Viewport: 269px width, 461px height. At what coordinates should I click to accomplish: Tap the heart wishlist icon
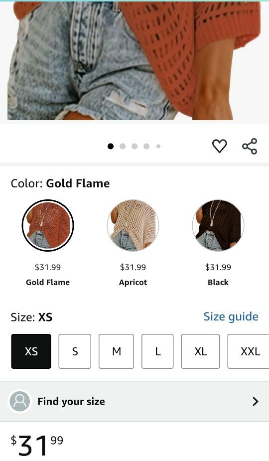(x=219, y=146)
